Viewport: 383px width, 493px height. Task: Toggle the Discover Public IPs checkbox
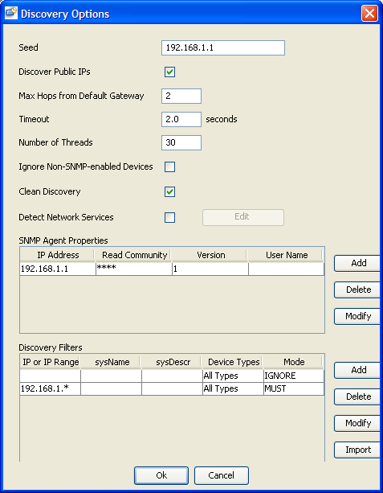point(170,72)
